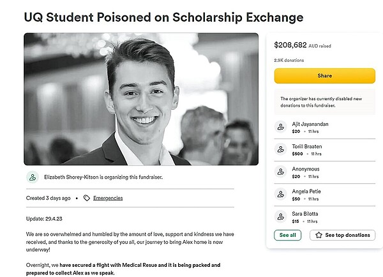Select the Torill Braaten donor name
The height and width of the screenshot is (277, 383).
point(307,146)
